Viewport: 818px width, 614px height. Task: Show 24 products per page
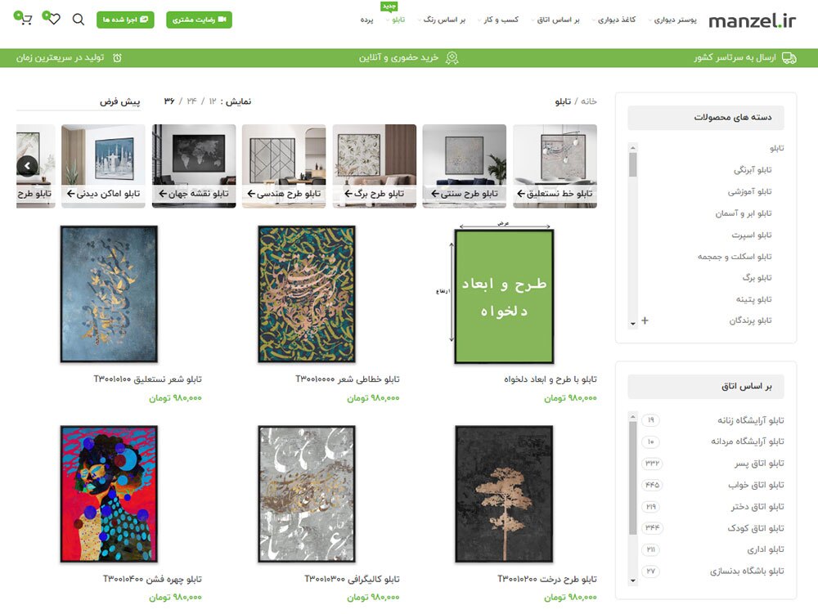pyautogui.click(x=191, y=101)
